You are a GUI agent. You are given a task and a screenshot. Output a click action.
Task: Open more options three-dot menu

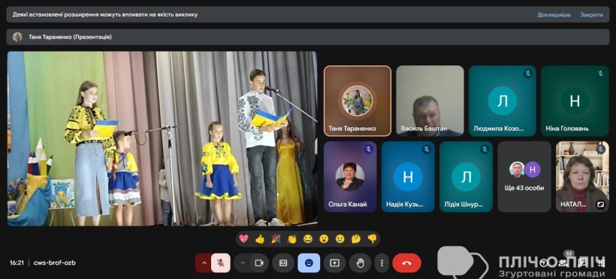coord(382,263)
